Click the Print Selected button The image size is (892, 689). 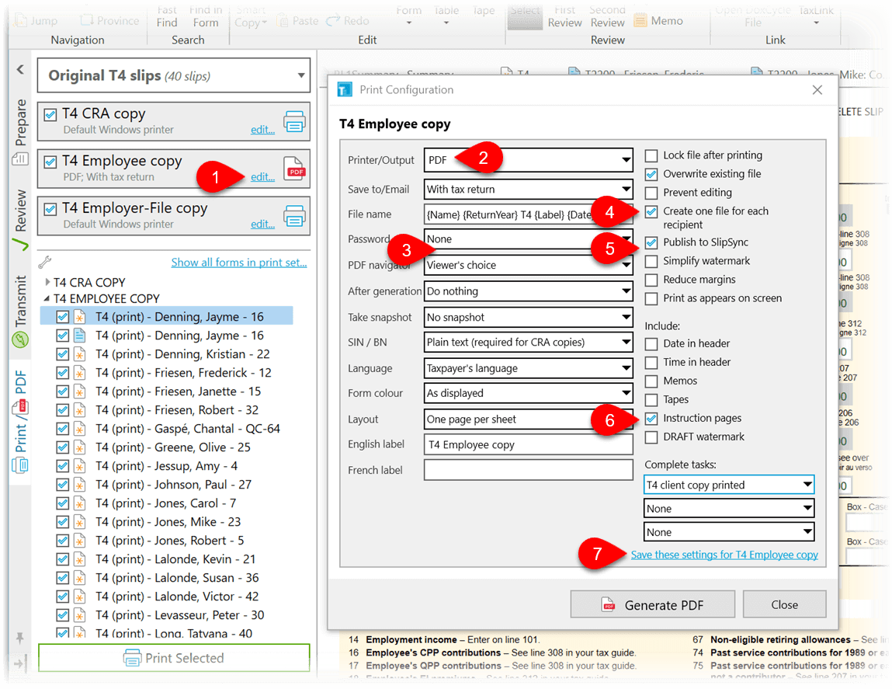(x=174, y=658)
